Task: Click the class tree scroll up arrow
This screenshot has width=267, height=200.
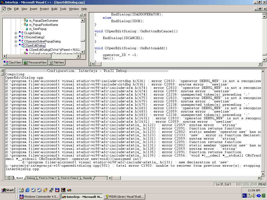Action: (x=82, y=20)
